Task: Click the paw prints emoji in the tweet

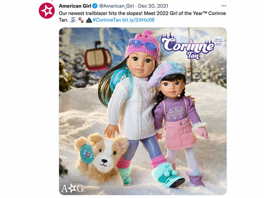Action: (x=81, y=20)
